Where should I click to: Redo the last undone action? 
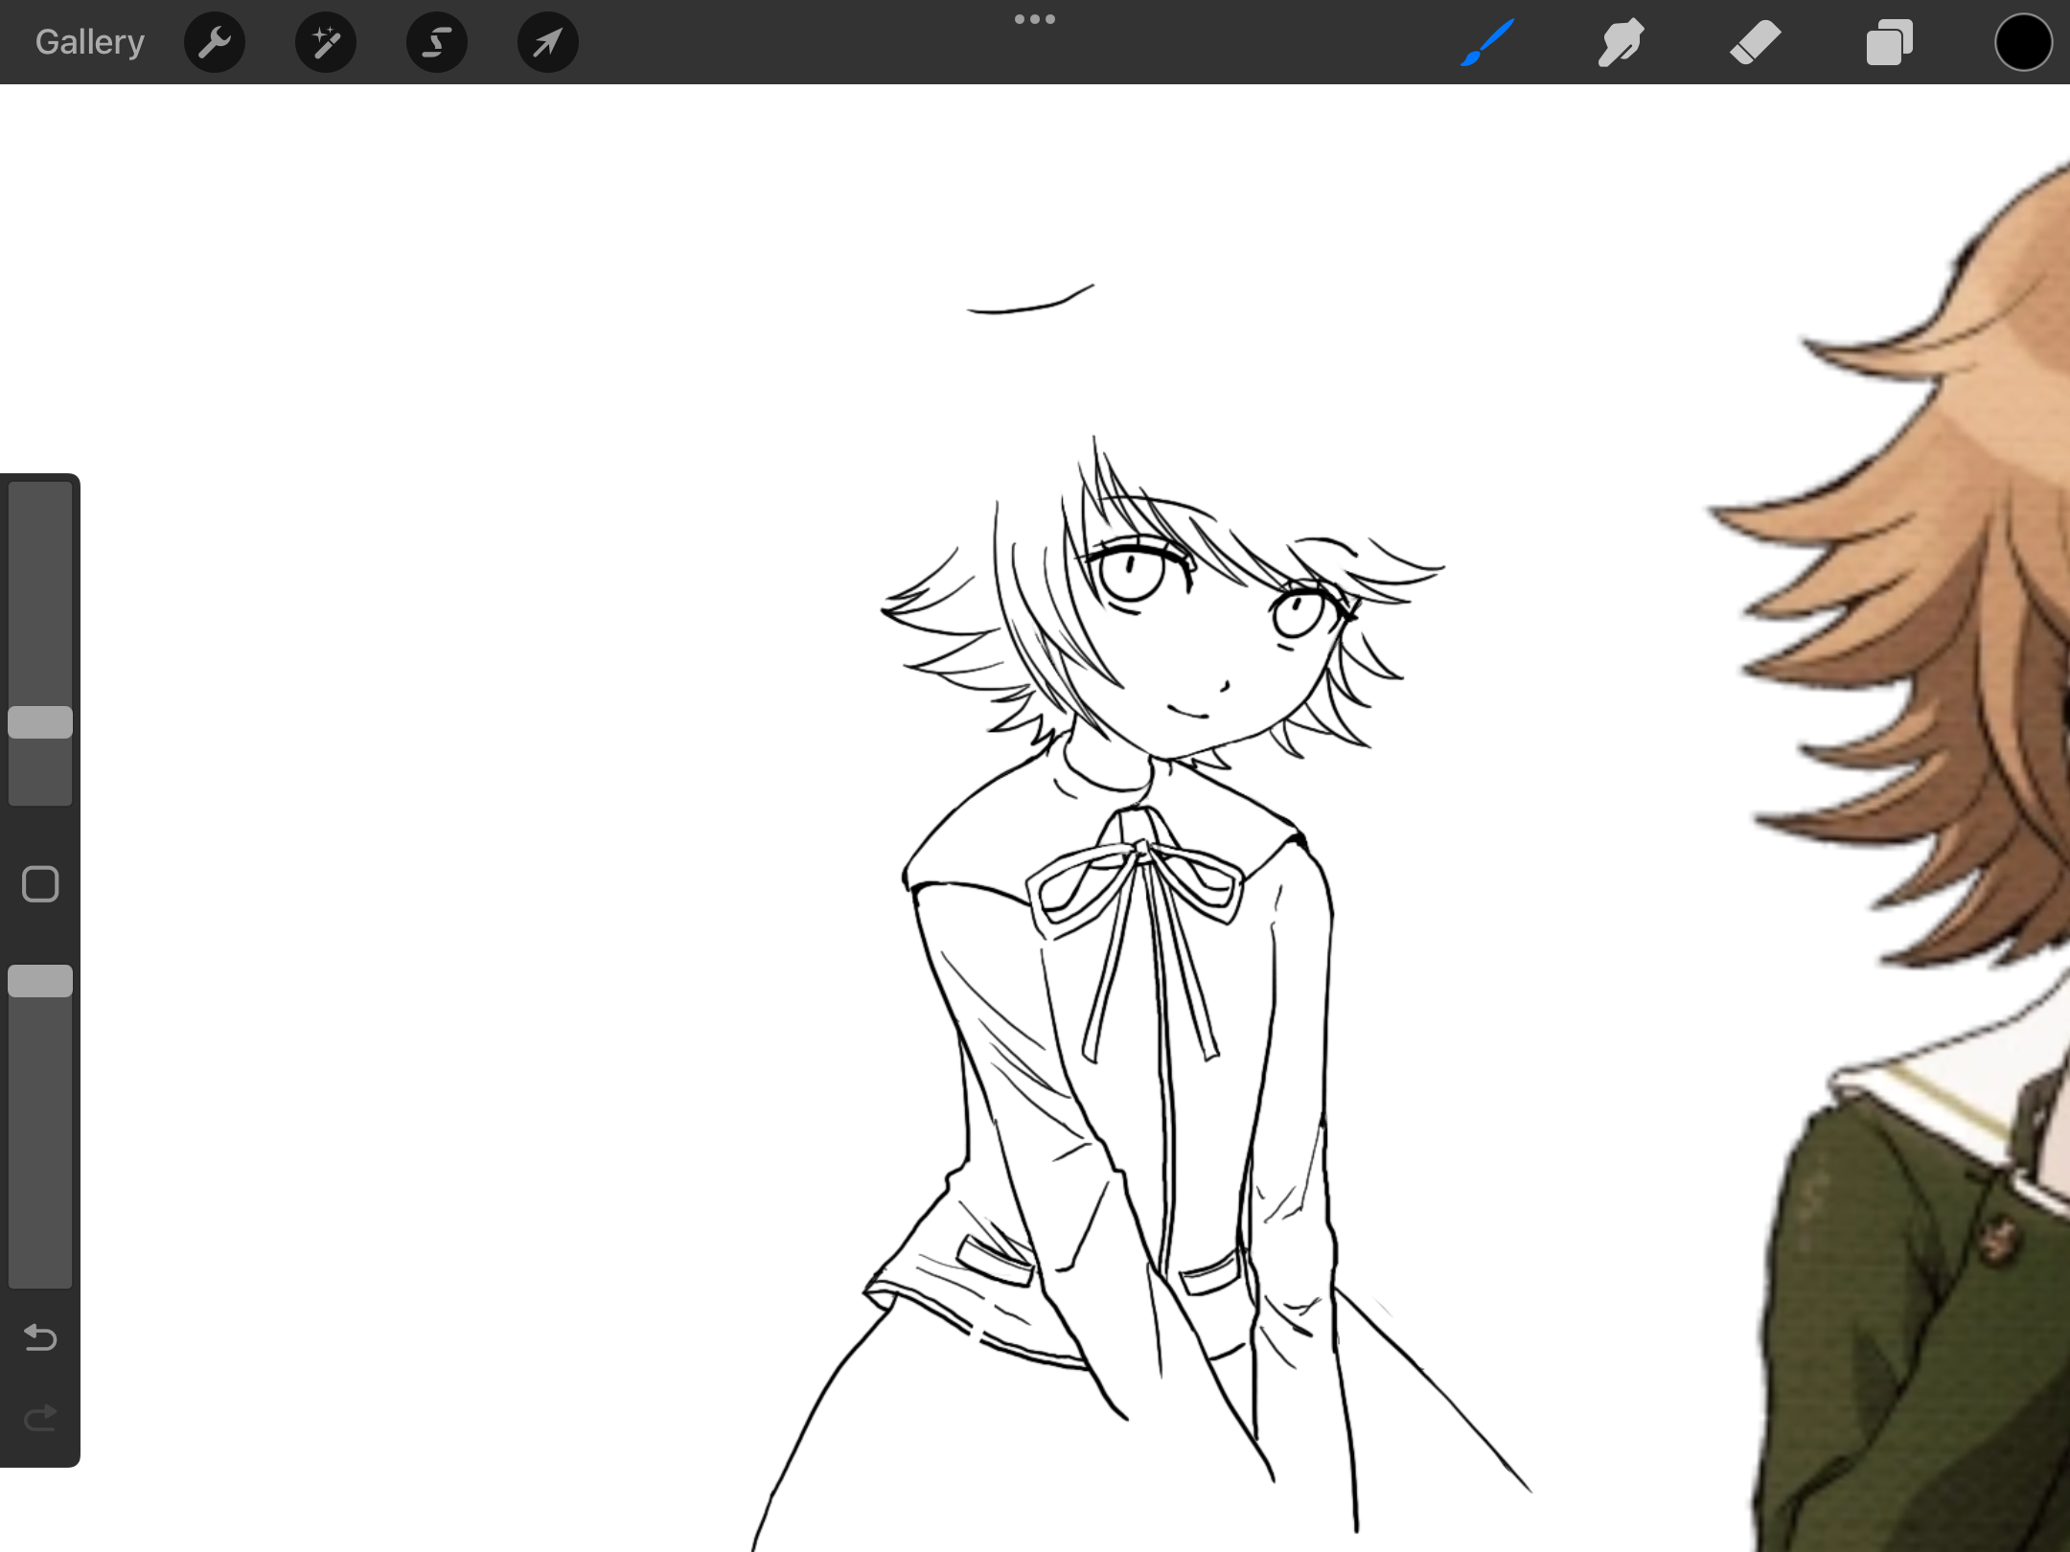point(40,1417)
